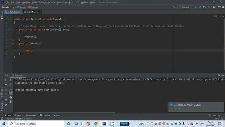The width and height of the screenshot is (225, 127).
Task: Click the Up the stack trace arrow
Action: pos(11,80)
